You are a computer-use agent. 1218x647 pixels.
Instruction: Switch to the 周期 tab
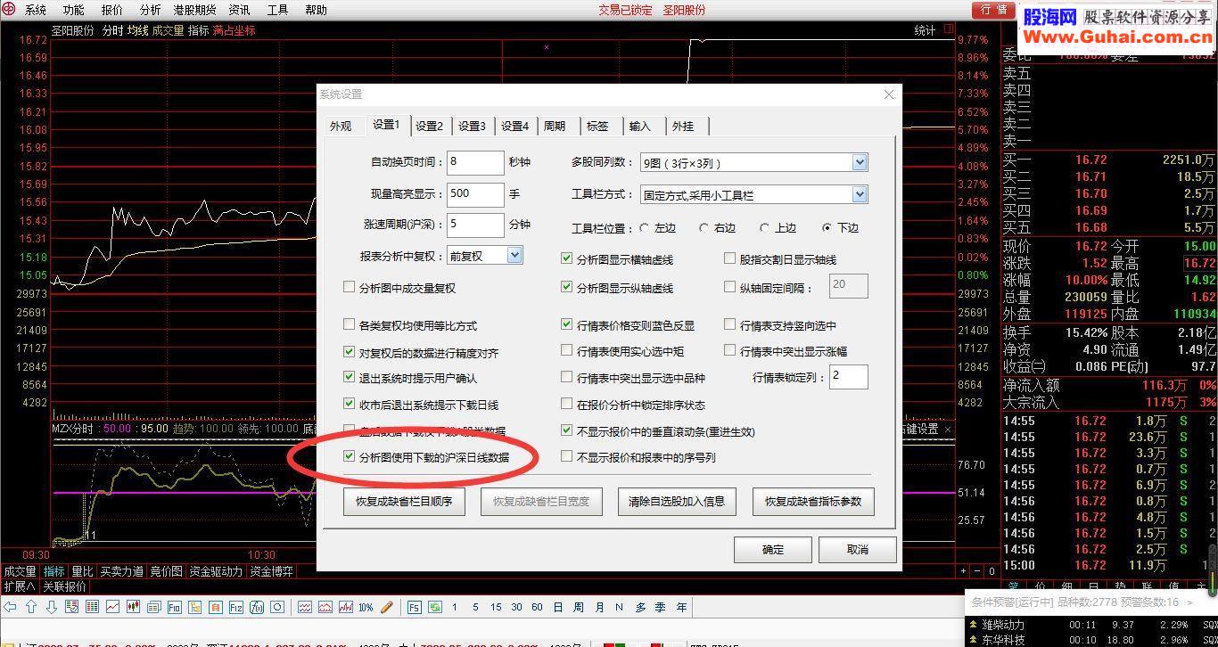(x=555, y=126)
